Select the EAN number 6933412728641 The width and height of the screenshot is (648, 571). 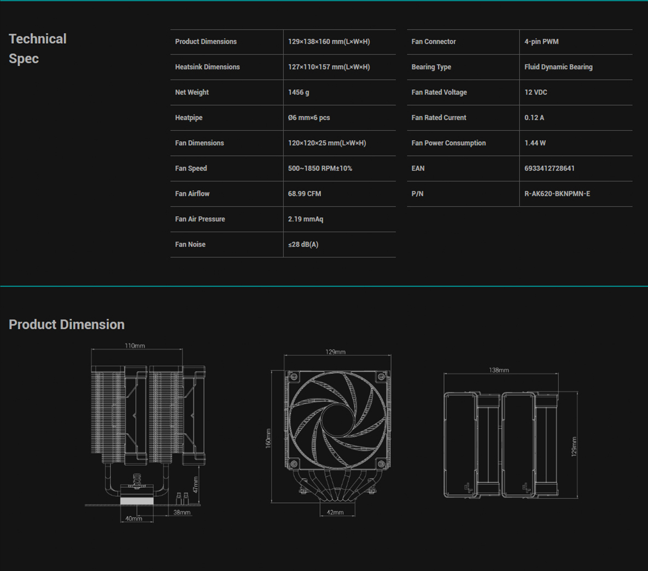(549, 168)
